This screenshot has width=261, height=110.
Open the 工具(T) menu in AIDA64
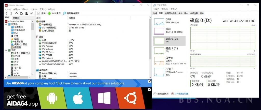(x=43, y=9)
